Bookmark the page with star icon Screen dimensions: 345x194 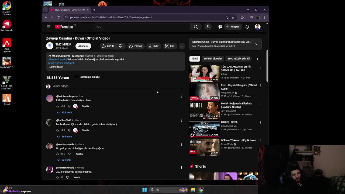tap(233, 18)
